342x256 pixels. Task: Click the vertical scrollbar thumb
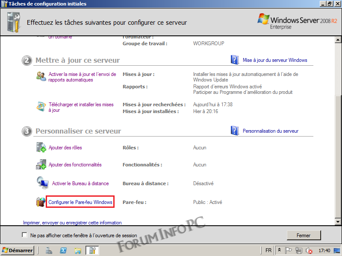pyautogui.click(x=338, y=157)
